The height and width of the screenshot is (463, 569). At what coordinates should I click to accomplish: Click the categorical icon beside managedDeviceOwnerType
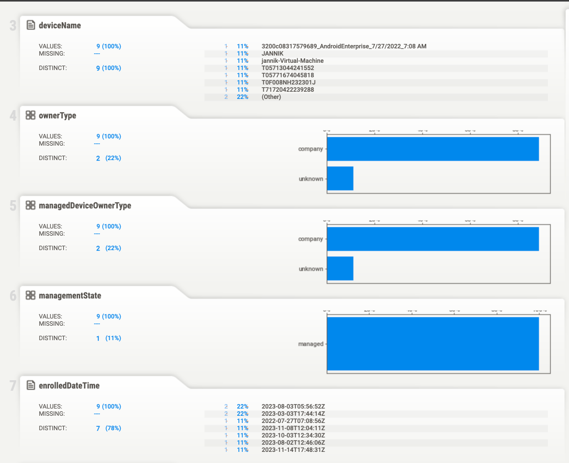31,205
